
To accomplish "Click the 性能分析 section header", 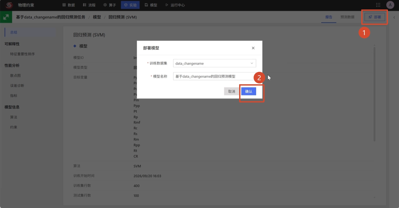I will coord(12,65).
